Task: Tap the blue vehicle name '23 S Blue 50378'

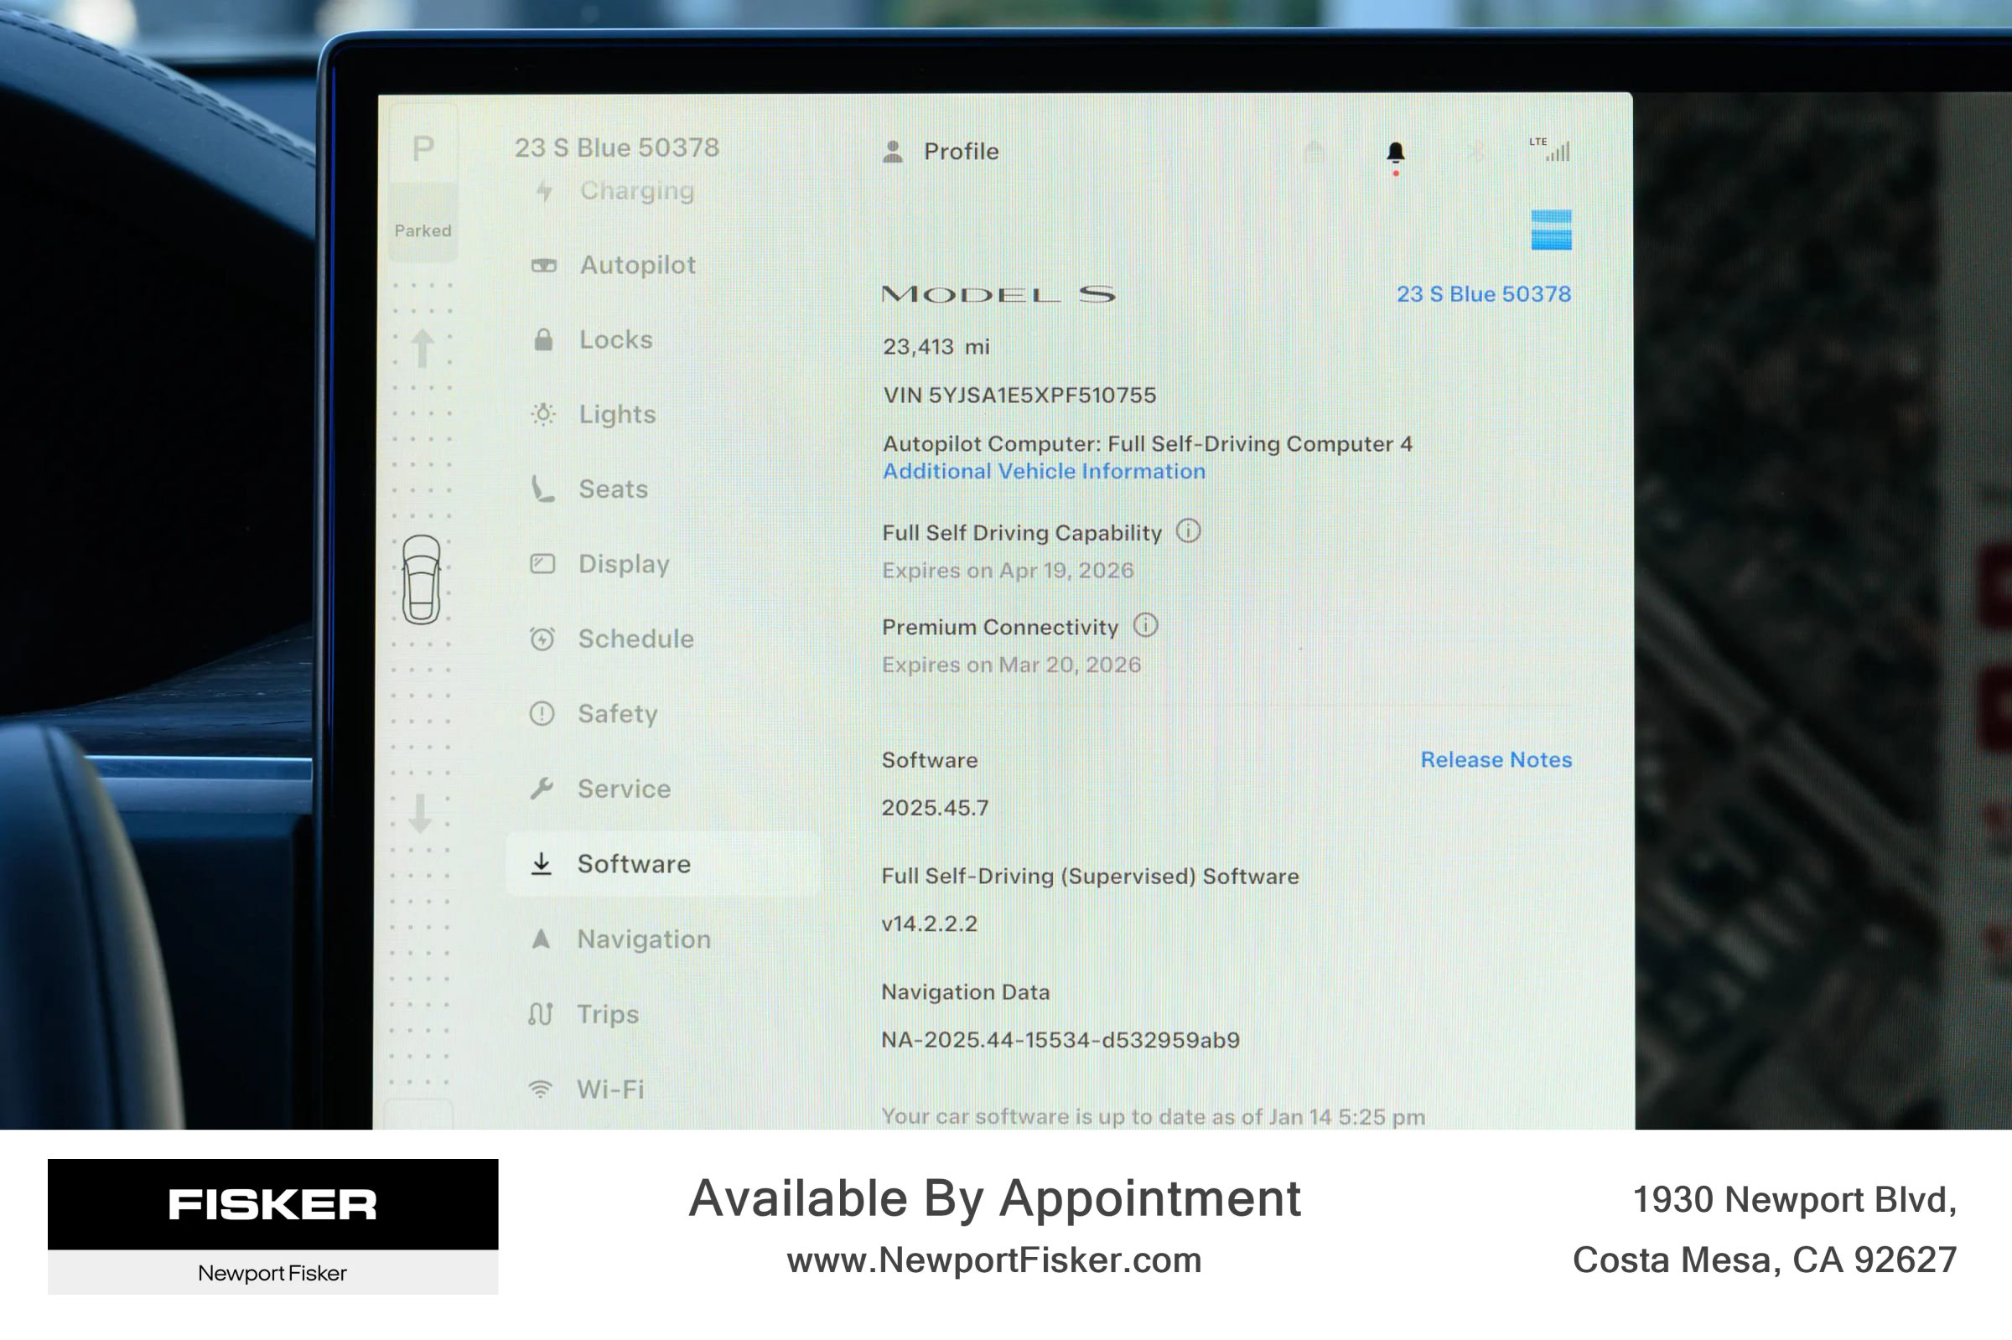Action: click(x=1483, y=294)
